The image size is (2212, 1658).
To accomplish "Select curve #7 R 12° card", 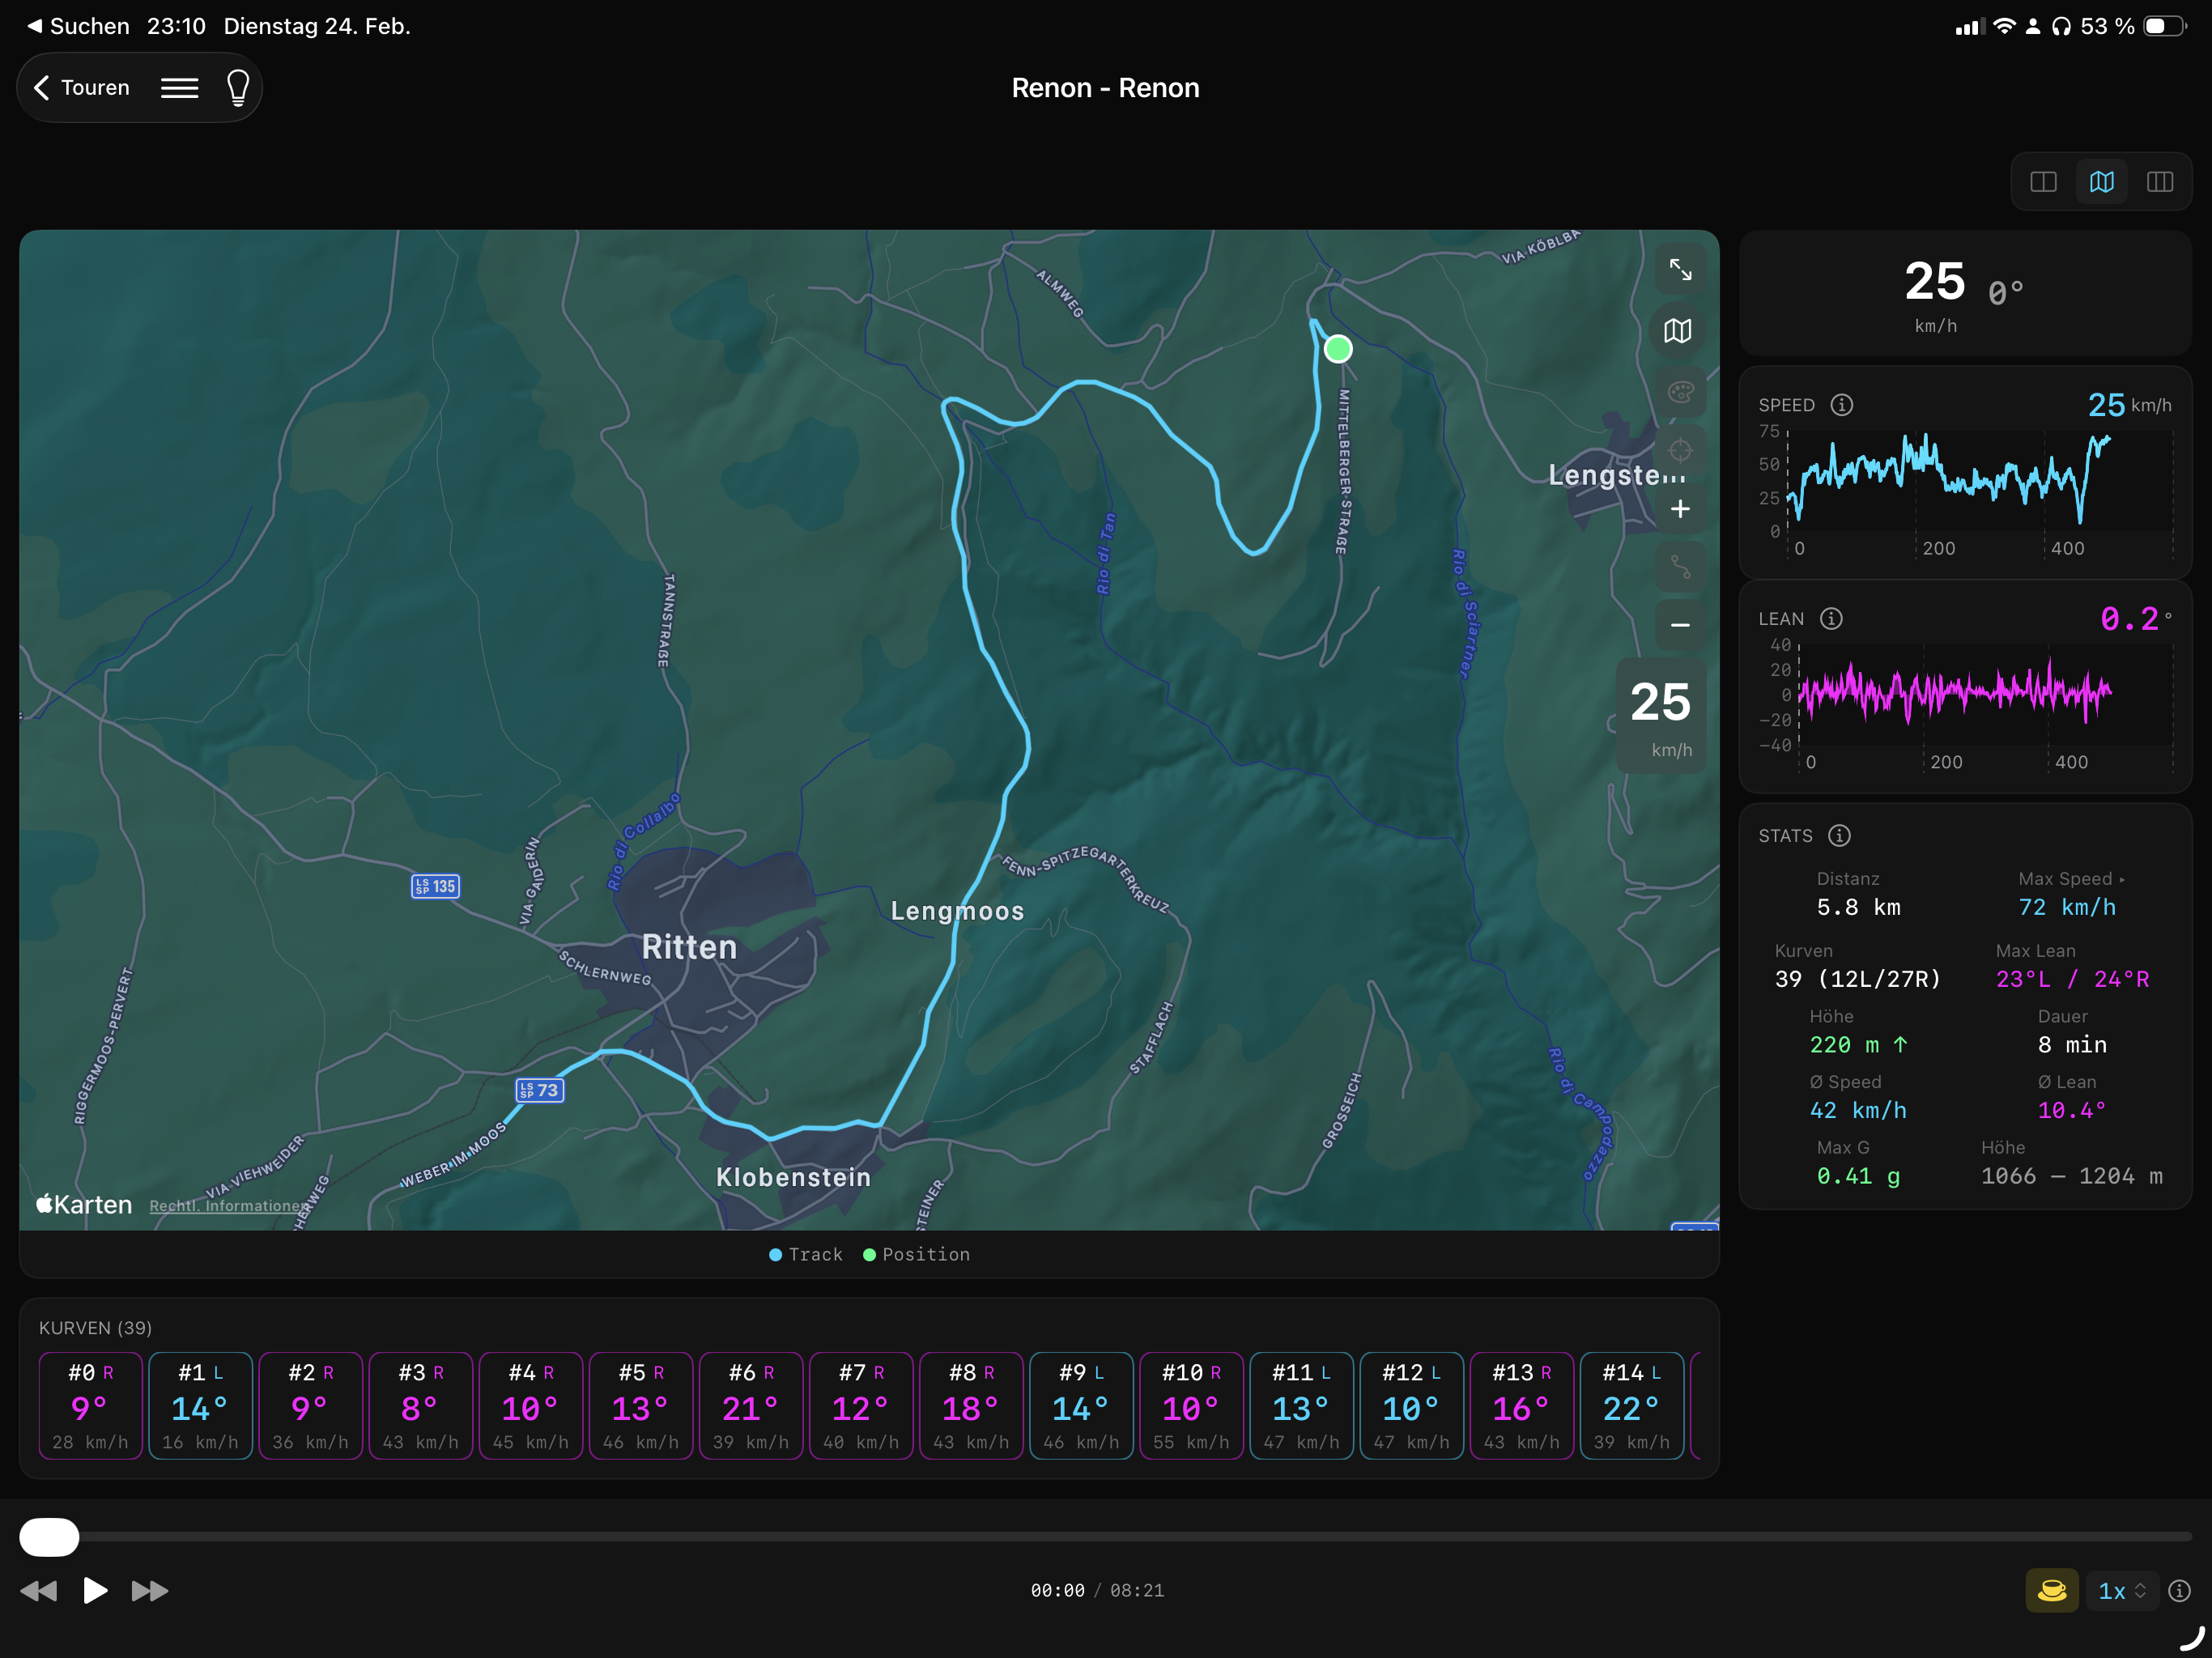I will [861, 1406].
